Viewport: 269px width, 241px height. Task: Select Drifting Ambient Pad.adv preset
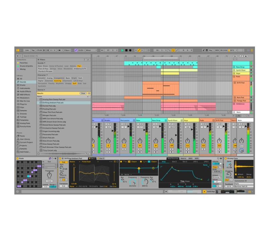[x=53, y=103]
